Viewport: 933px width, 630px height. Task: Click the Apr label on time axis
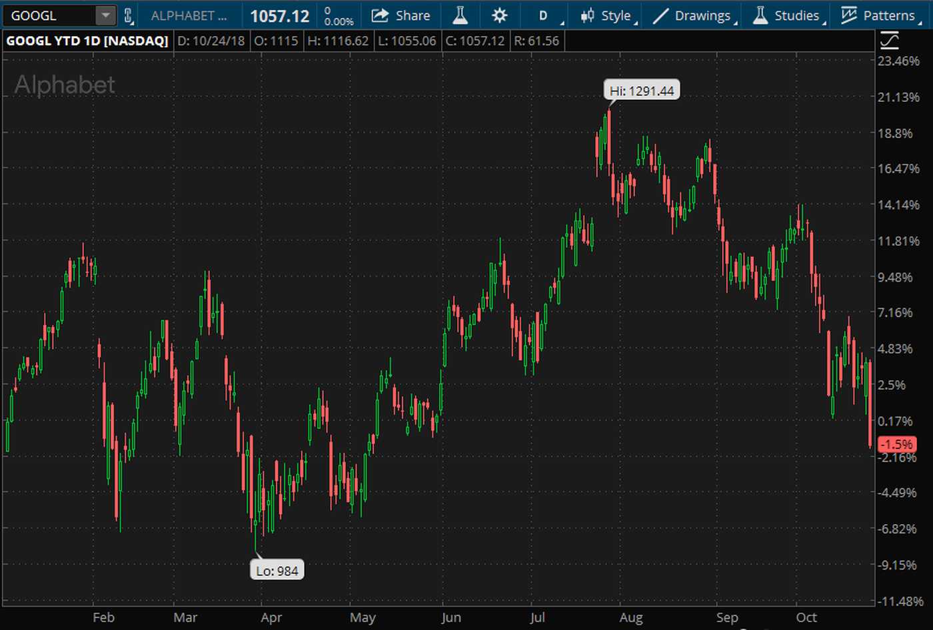(271, 617)
